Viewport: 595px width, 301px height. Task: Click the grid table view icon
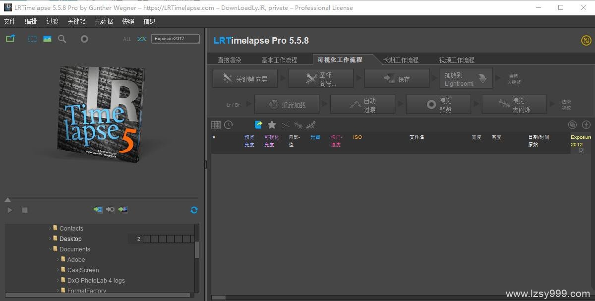pos(216,125)
